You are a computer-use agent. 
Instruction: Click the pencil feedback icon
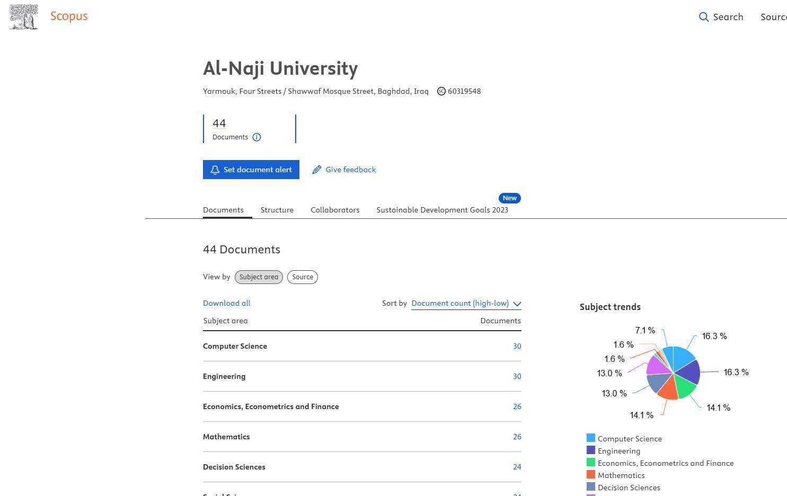[x=316, y=170]
